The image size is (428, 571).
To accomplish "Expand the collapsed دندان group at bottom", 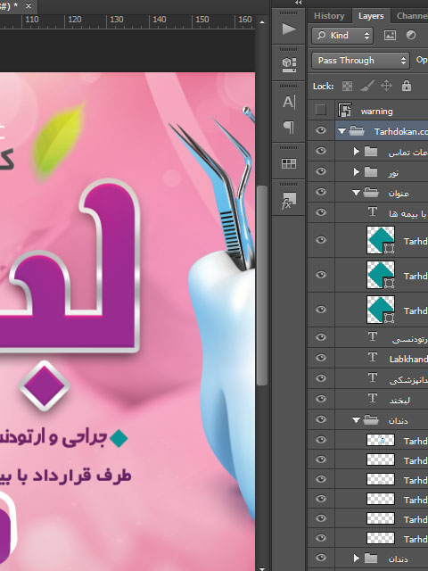I will (357, 558).
